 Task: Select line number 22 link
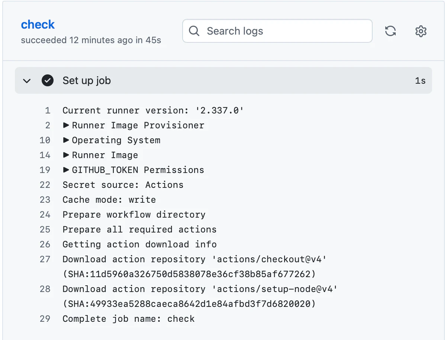click(45, 185)
